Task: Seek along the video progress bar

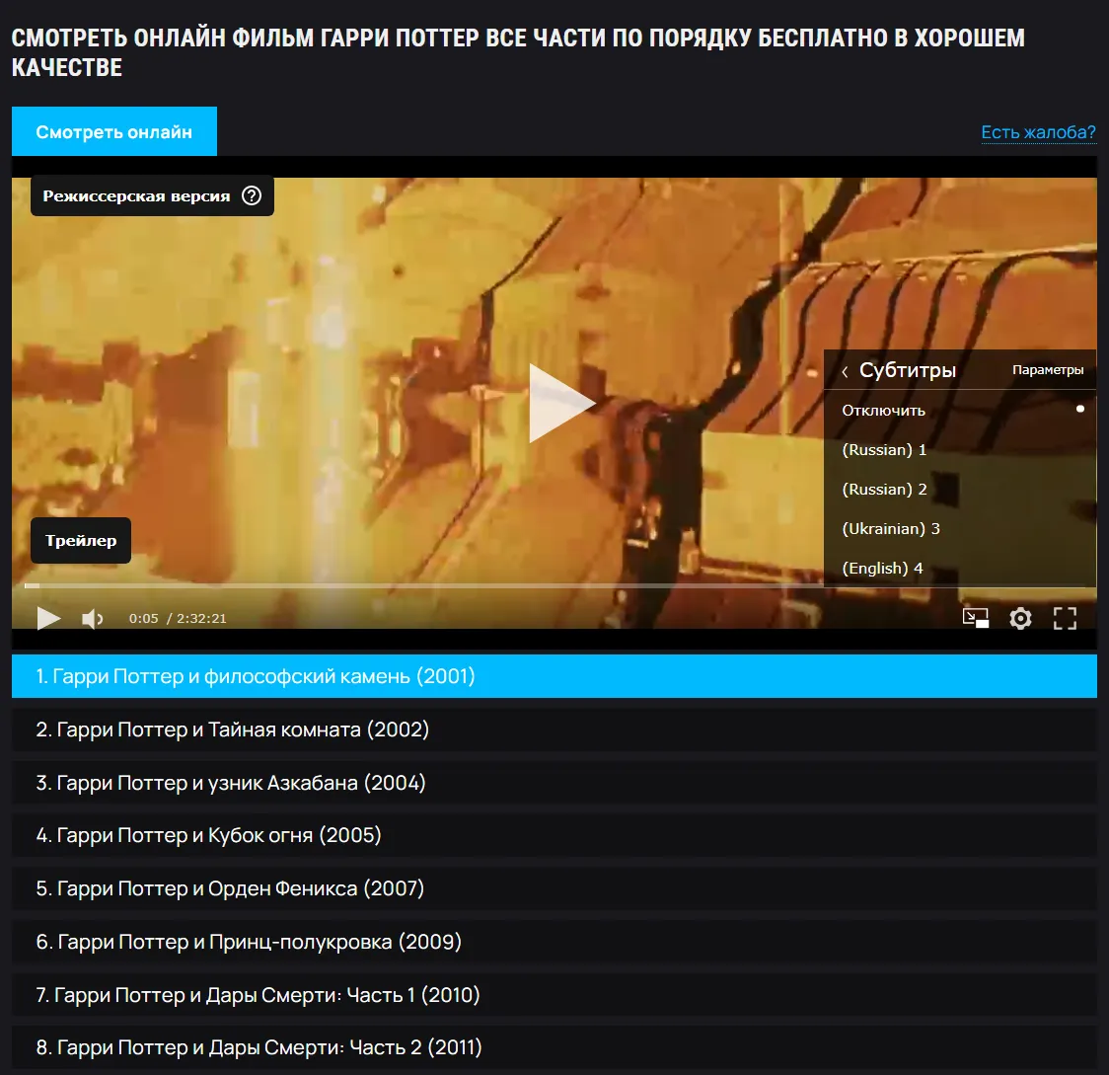Action: pos(554,586)
